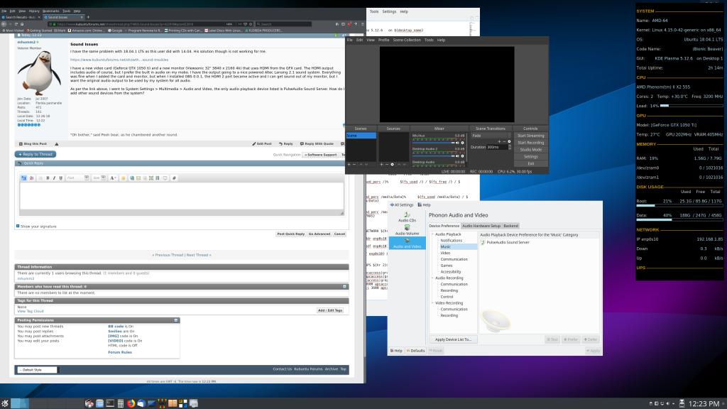Click the Start Recording button
This screenshot has width=727, height=409.
[x=530, y=143]
